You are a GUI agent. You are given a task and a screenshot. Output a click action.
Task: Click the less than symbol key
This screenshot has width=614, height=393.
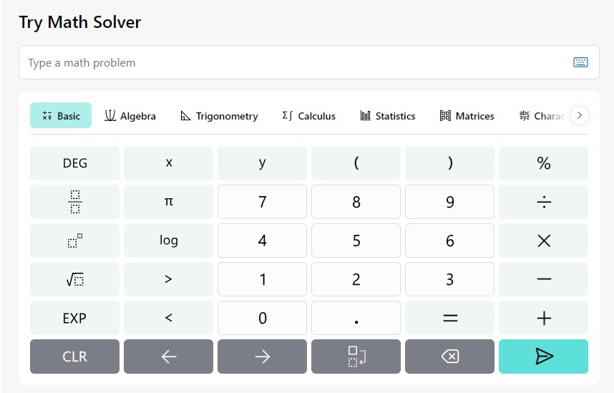click(x=168, y=318)
